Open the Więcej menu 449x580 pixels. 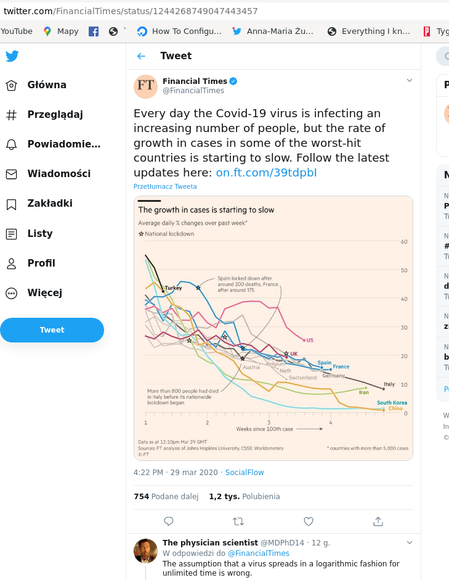(x=44, y=293)
